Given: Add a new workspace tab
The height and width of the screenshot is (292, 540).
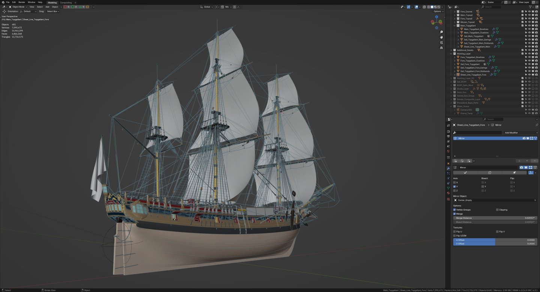Looking at the screenshot, I should [75, 2].
